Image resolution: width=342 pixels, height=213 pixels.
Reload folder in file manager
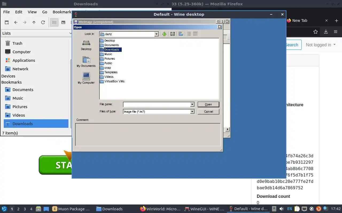[43, 22]
